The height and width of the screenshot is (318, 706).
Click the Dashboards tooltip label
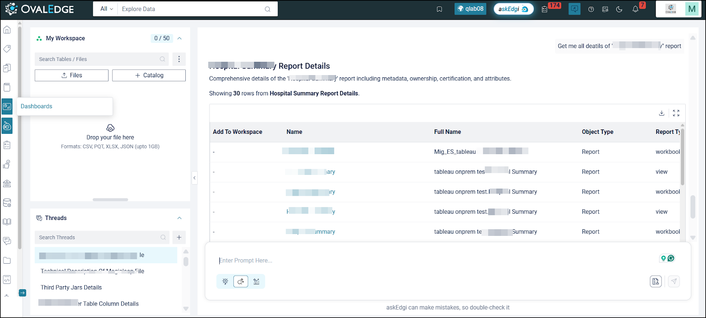point(37,106)
